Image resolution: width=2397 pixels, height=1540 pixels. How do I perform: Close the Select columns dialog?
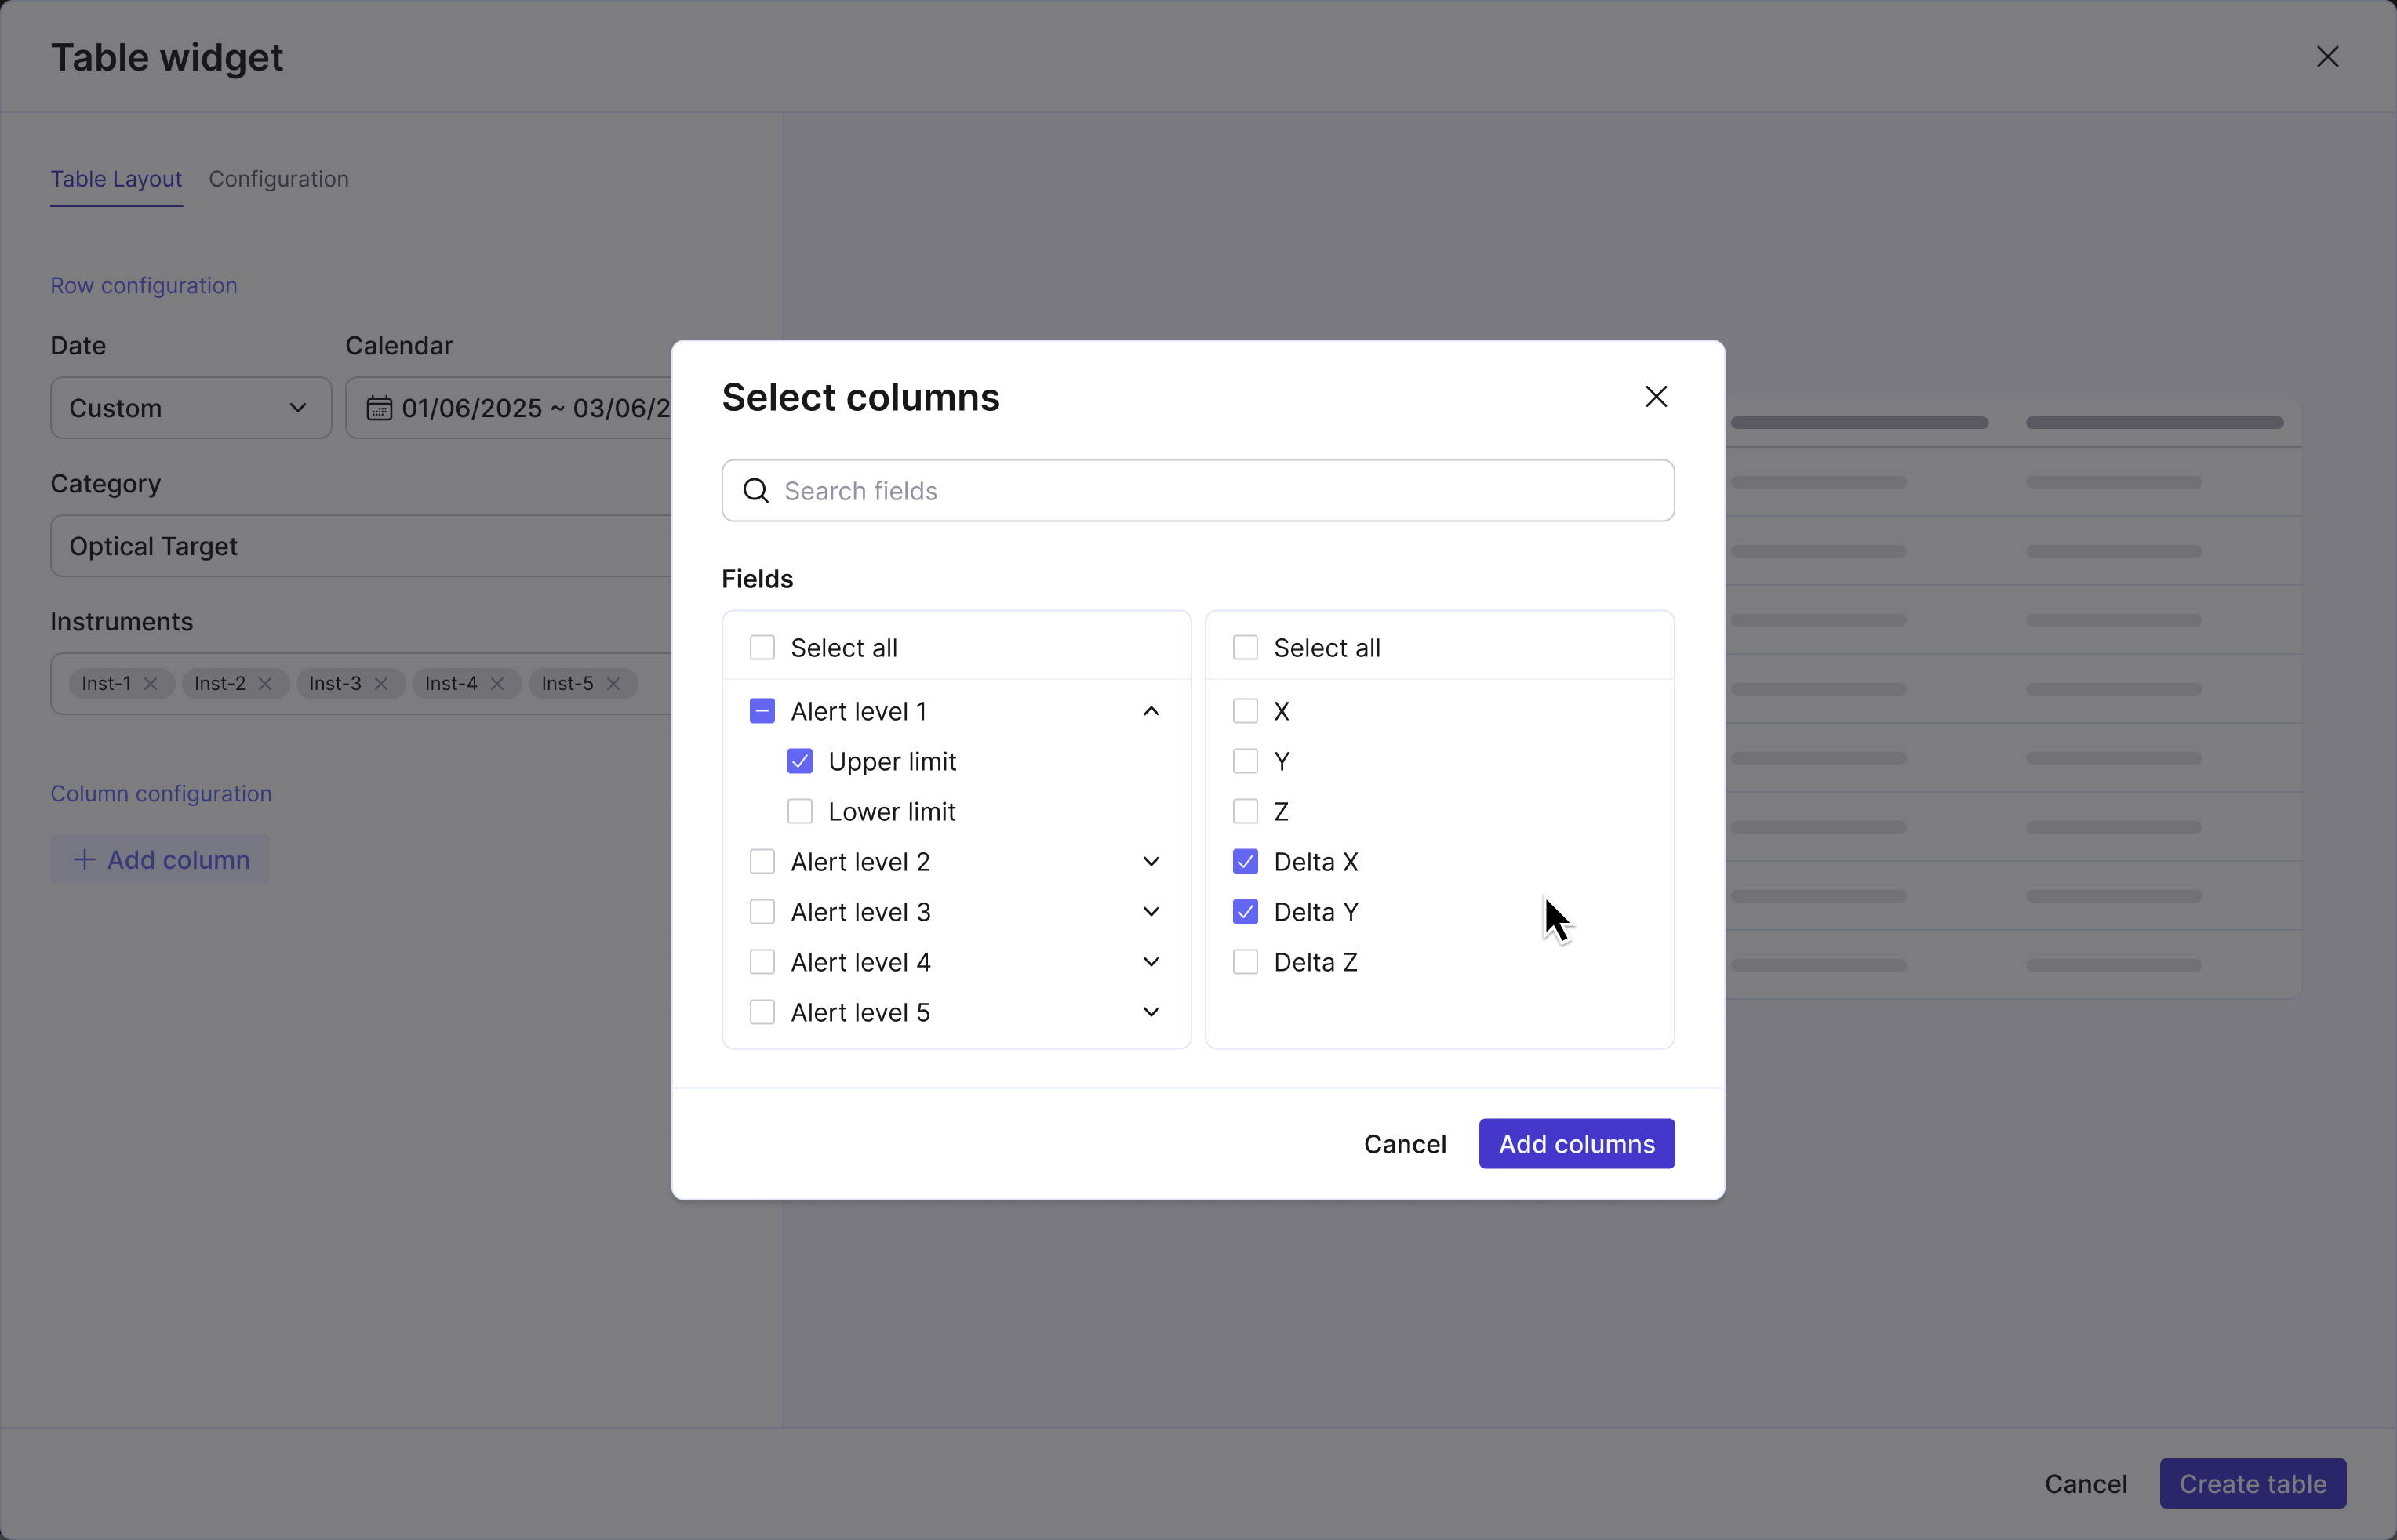click(x=1656, y=397)
